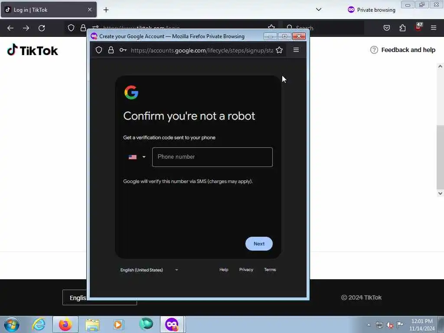Viewport: 444px width, 333px height.
Task: Open Windows Explorer folder on taskbar
Action: 92,324
